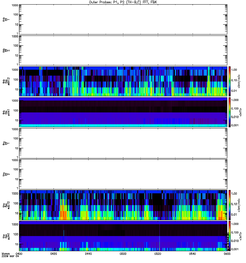Click the 0400 time axis label
The height and width of the screenshot is (263, 246).
(19, 254)
